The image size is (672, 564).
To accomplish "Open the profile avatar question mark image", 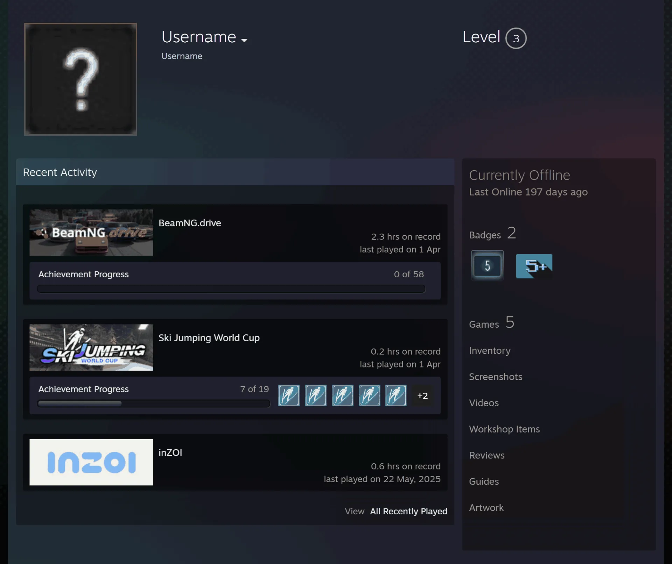I will (80, 79).
